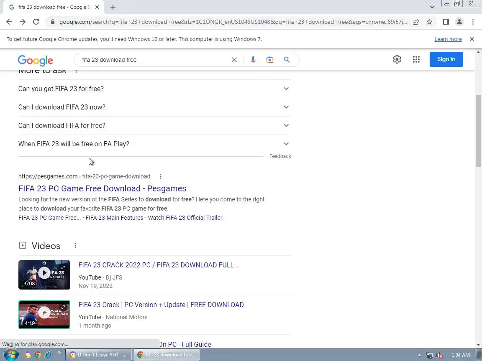Open the clock showing 1:34 AM
482x361 pixels.
(x=460, y=355)
